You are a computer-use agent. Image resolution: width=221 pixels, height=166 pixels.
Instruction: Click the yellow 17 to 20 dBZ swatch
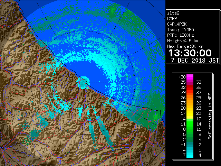pos(190,113)
